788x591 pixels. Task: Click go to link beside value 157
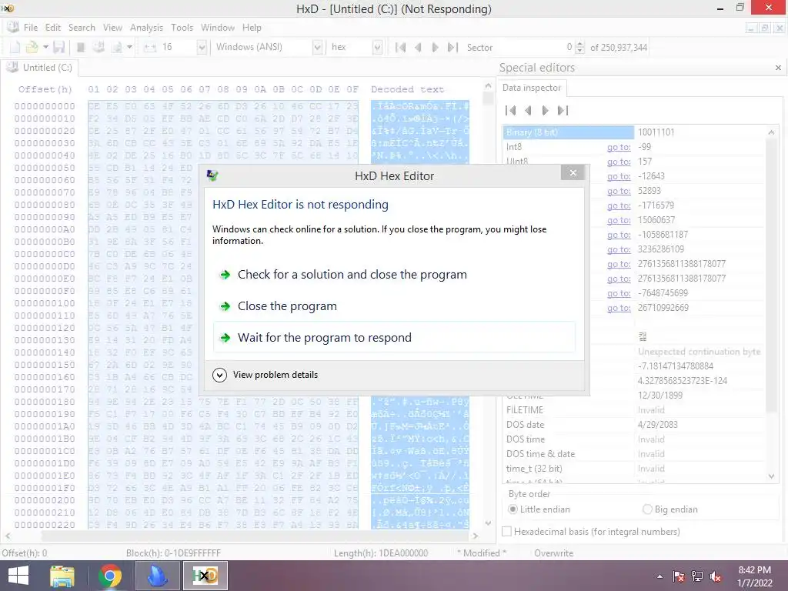[x=619, y=162]
